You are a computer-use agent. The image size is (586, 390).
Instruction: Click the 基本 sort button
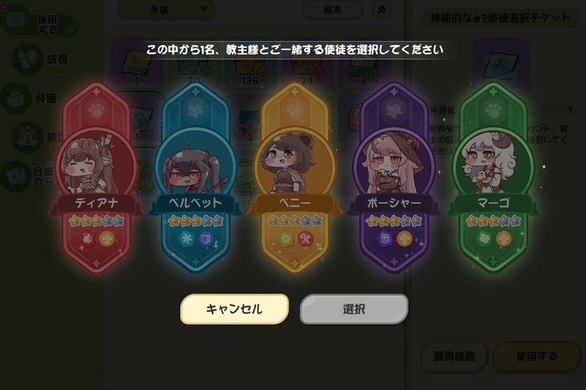click(x=332, y=10)
